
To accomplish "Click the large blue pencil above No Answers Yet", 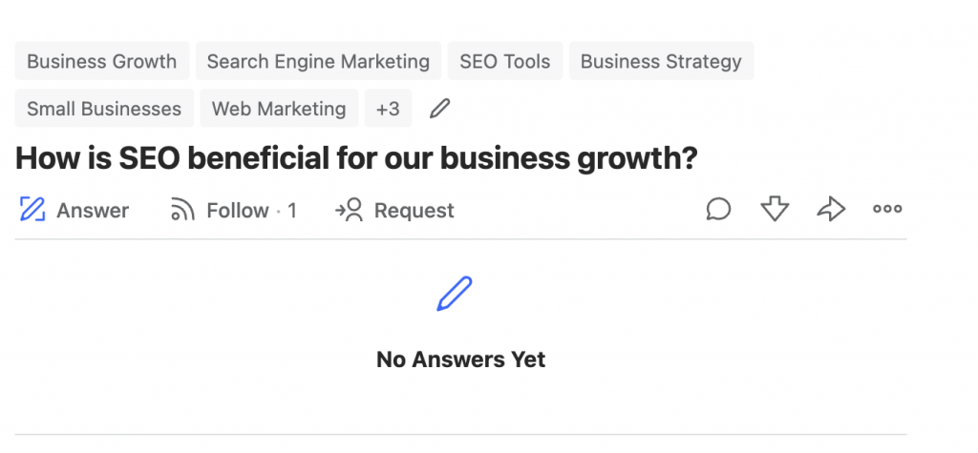I will pos(454,294).
